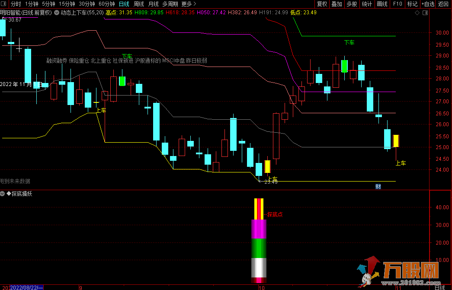Toggle the left sidebar panel icon

coord(4,4)
